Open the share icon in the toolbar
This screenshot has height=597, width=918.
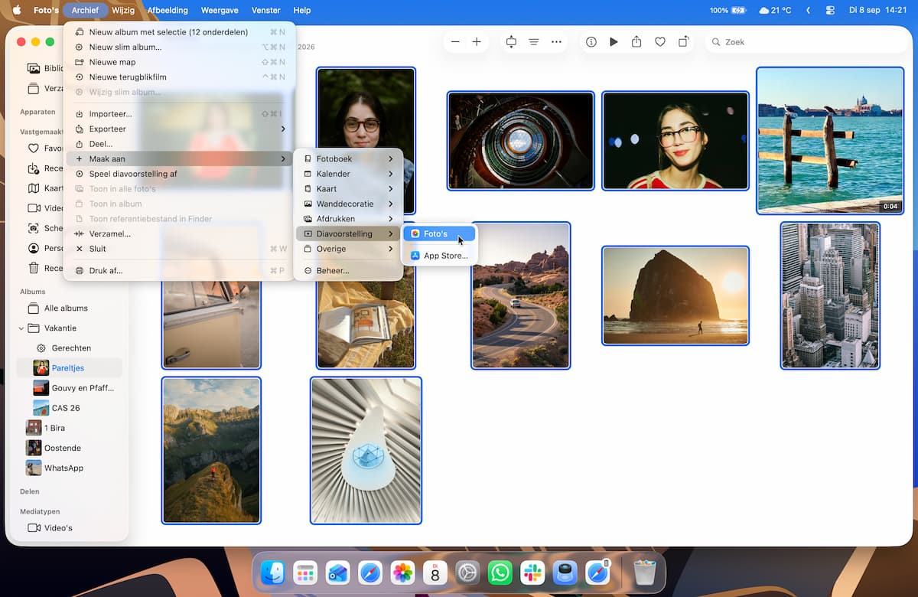click(x=636, y=42)
